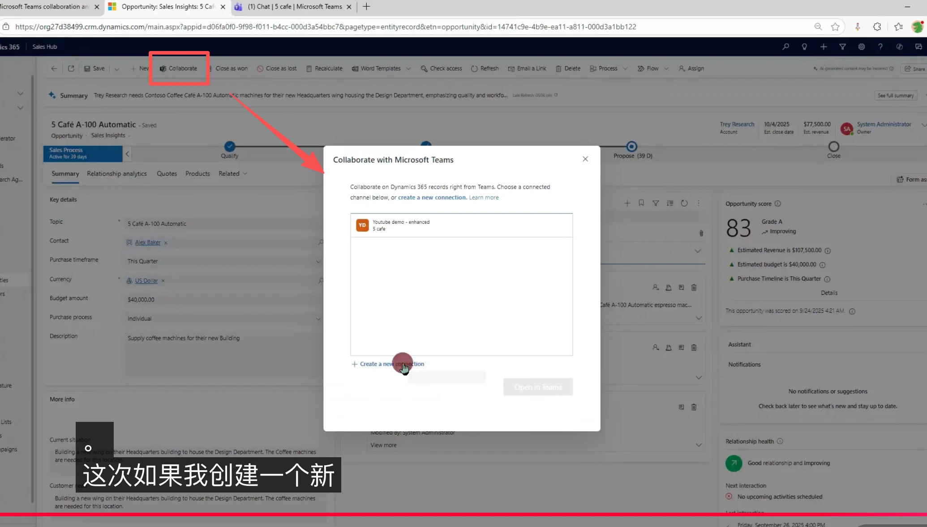Open the Products tab
The height and width of the screenshot is (527, 927).
[197, 174]
